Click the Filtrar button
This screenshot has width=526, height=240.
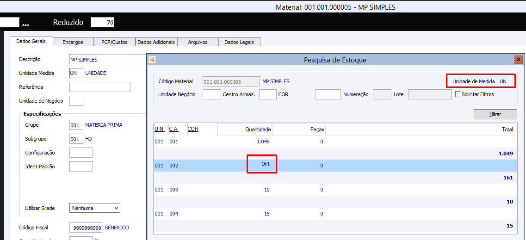click(495, 114)
